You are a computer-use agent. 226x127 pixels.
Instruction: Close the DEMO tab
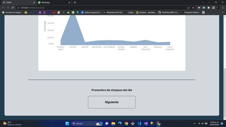[34, 3]
